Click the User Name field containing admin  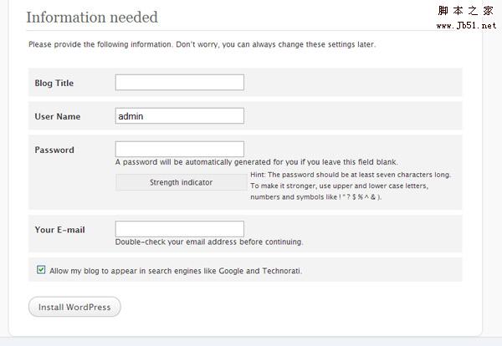[179, 116]
